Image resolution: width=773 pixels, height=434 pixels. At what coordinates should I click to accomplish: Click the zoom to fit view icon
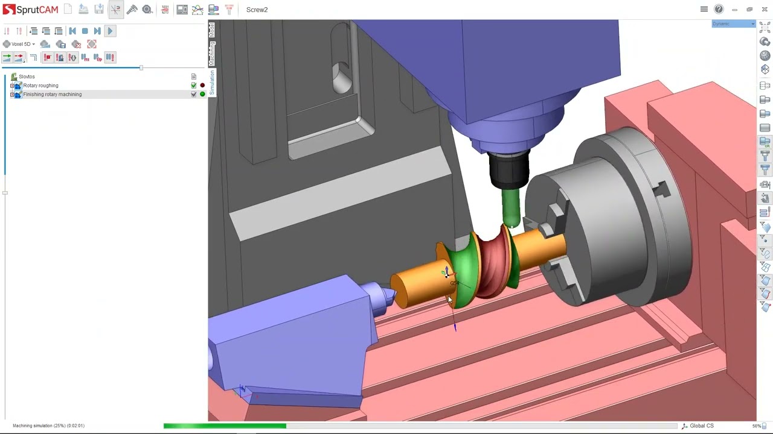(765, 28)
